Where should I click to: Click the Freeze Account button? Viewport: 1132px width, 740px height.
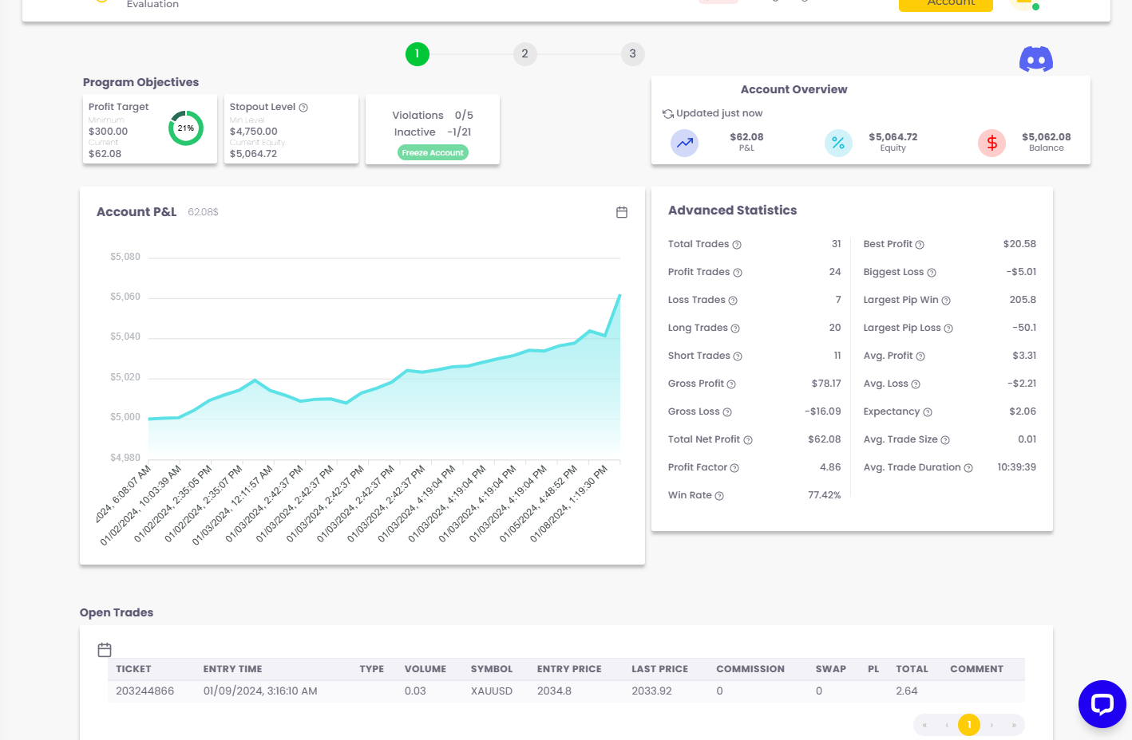tap(433, 152)
